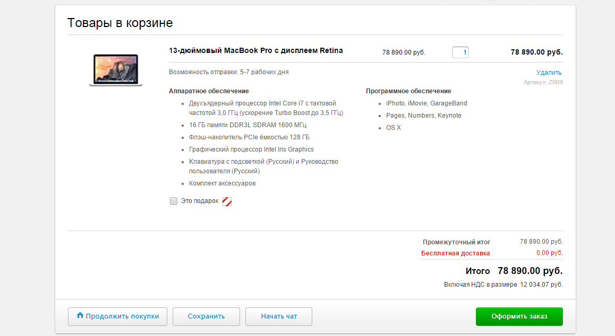Click the 13-дюймовый MacBook Pro product title
The height and width of the screenshot is (336, 615).
[256, 50]
